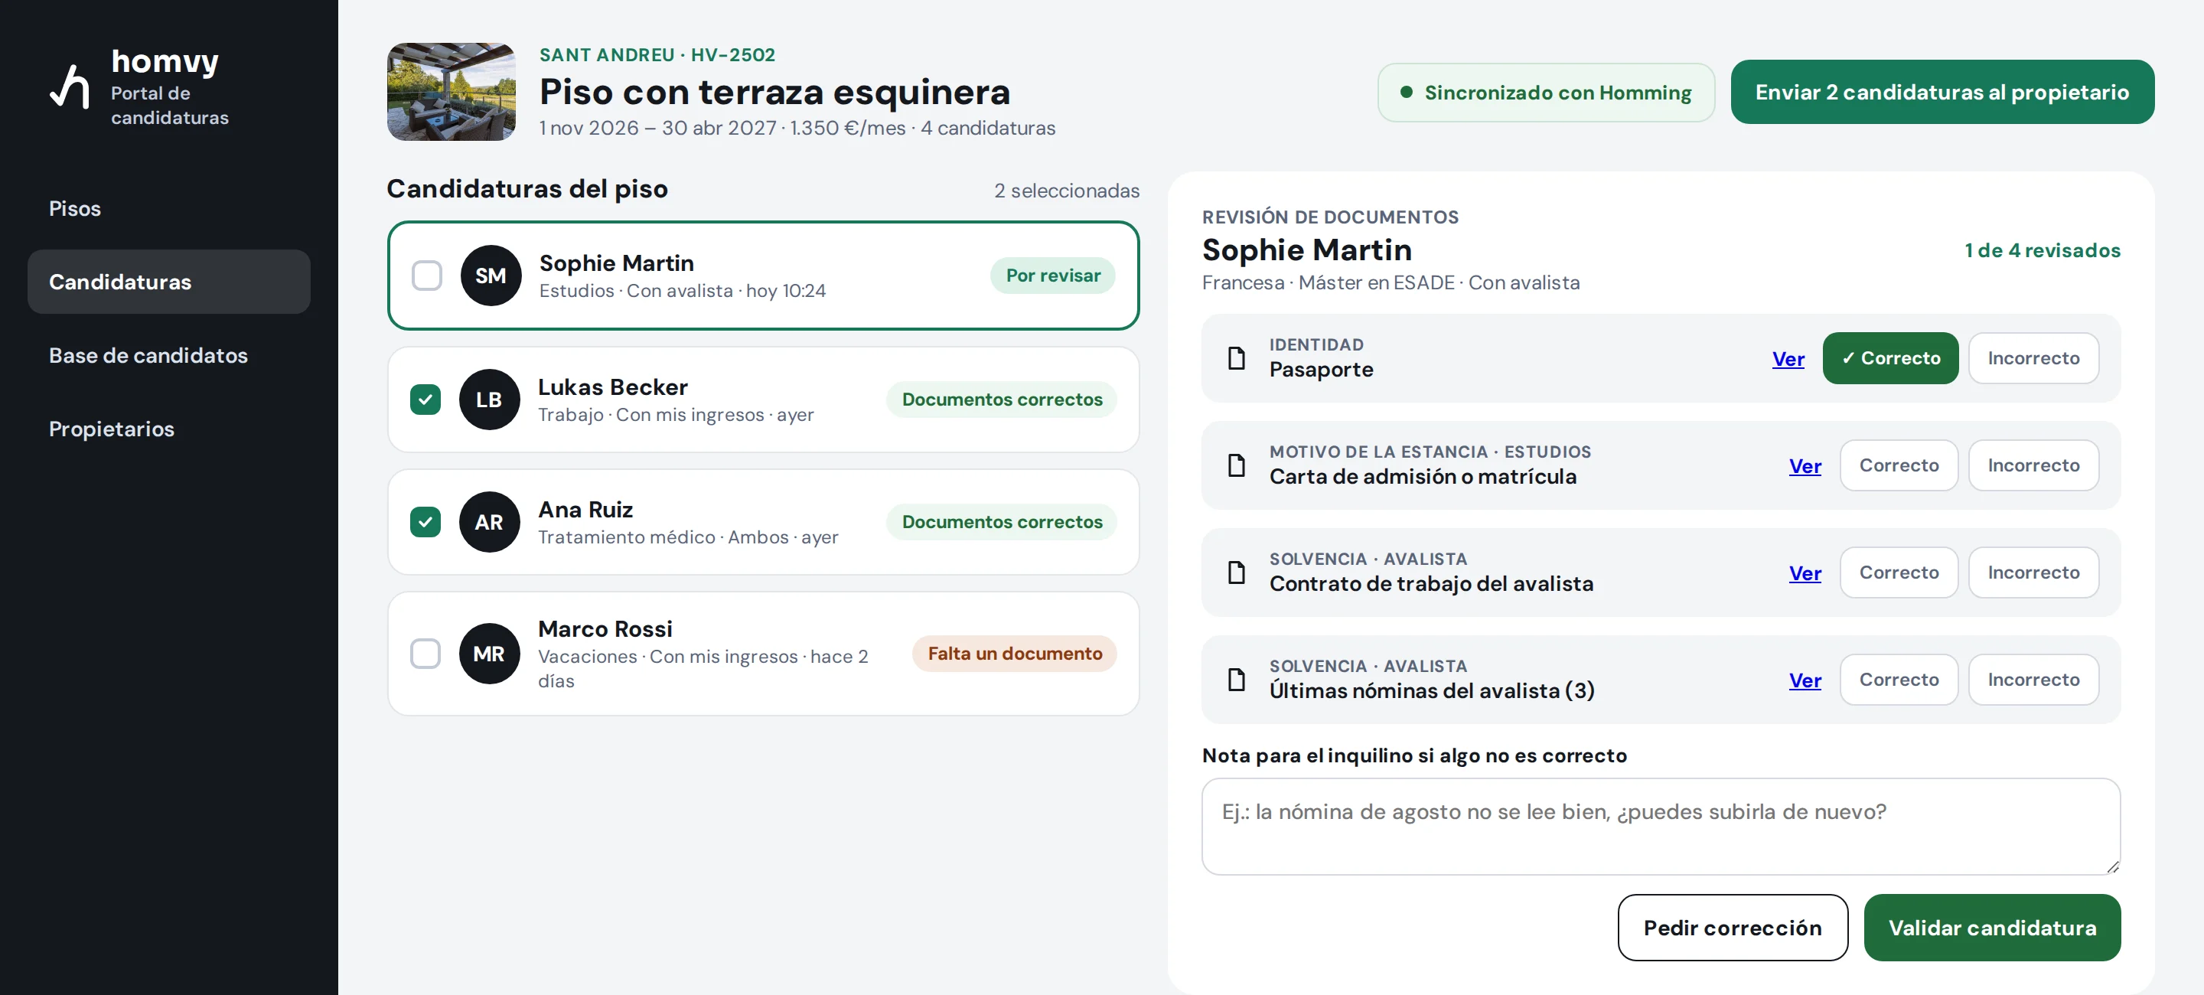The image size is (2204, 995).
Task: Click Ana Ruiz's Documentos correctos badge
Action: tap(1002, 522)
